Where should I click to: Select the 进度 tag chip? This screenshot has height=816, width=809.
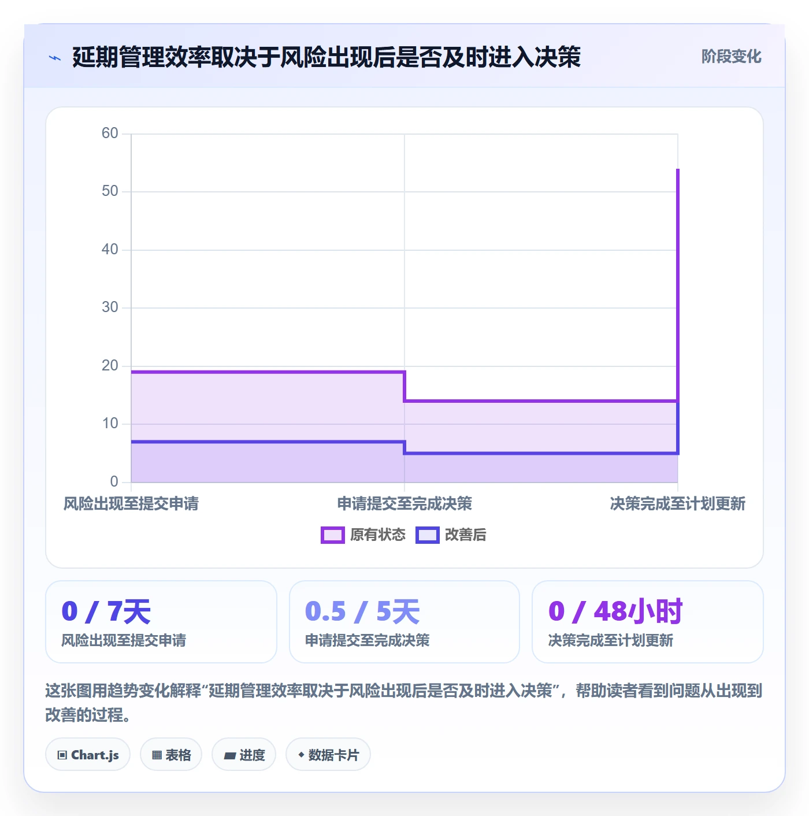[244, 755]
